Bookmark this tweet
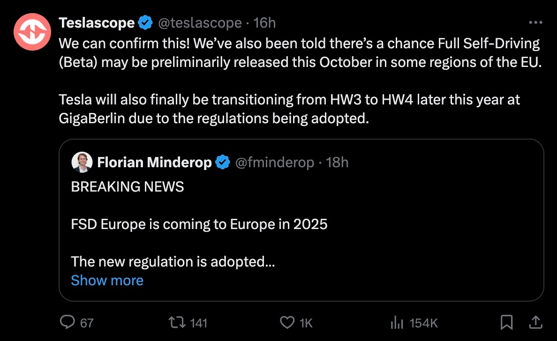Screen dimensions: 557x341 506,322
